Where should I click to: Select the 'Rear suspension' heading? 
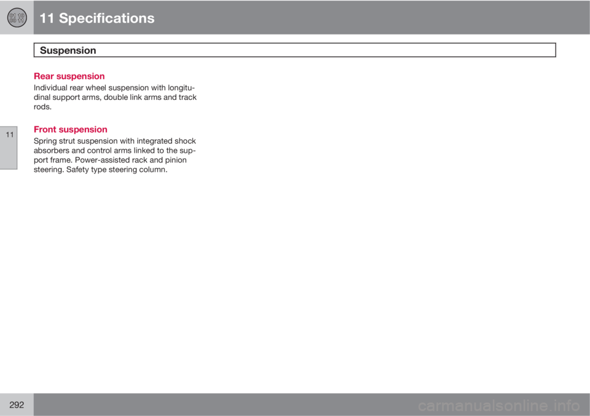point(69,76)
